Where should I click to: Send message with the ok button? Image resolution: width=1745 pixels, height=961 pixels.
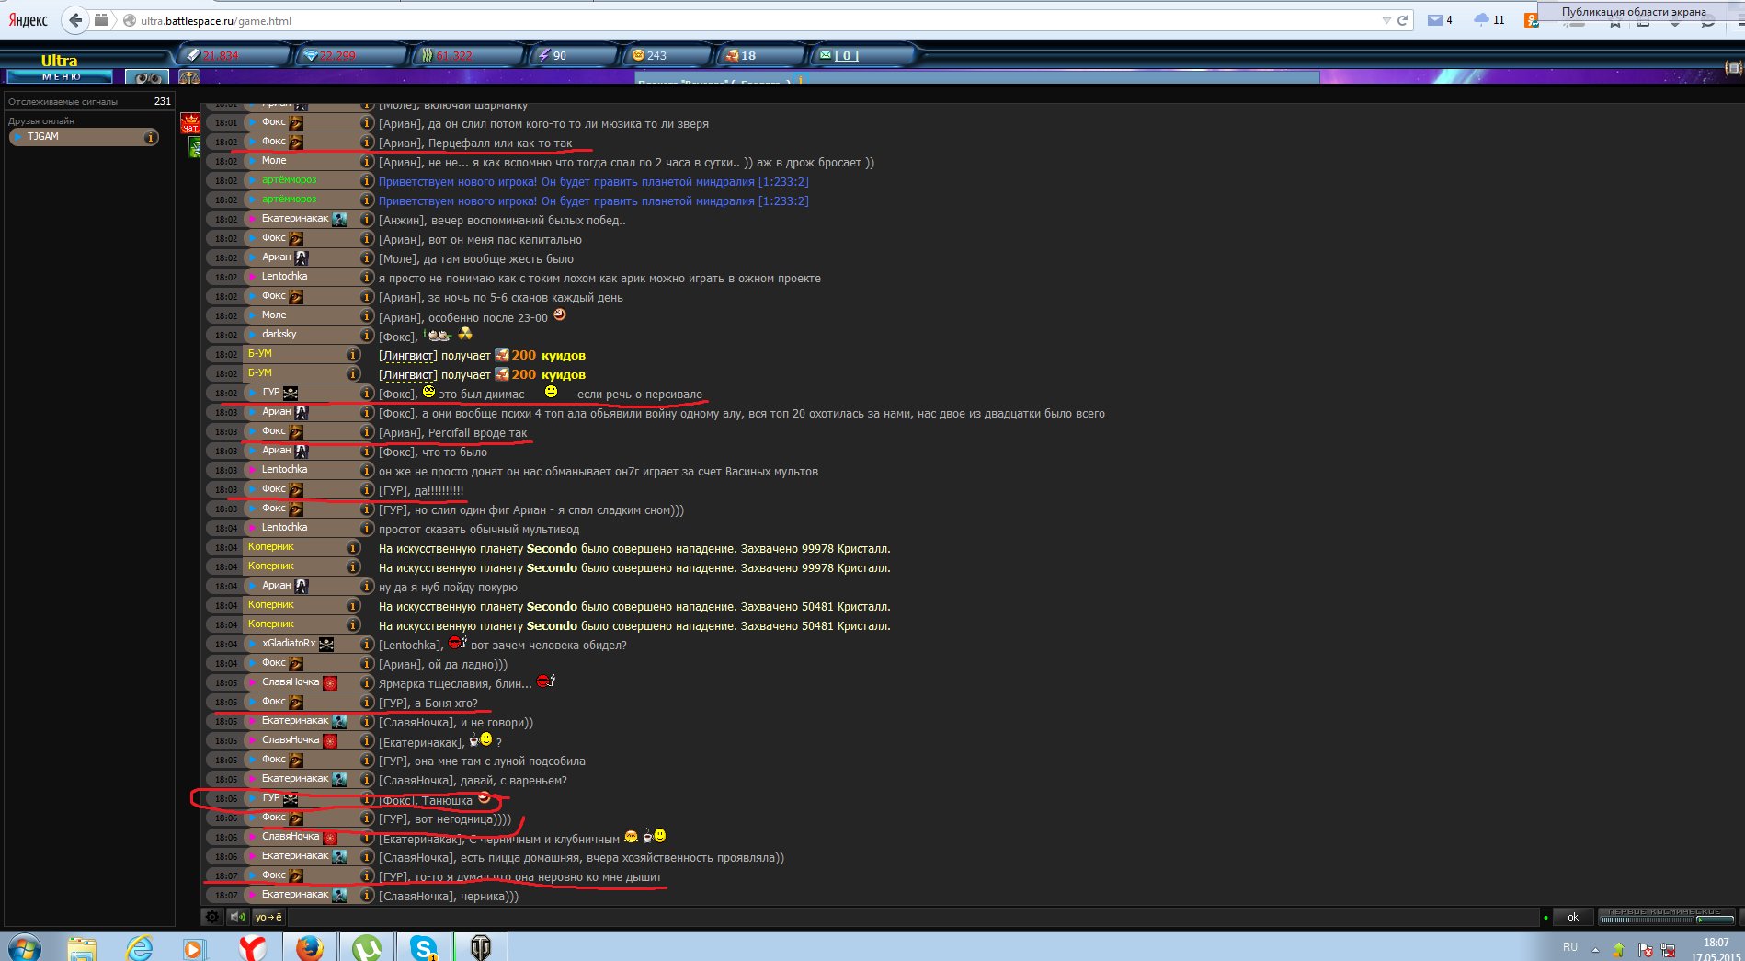pos(1573,917)
